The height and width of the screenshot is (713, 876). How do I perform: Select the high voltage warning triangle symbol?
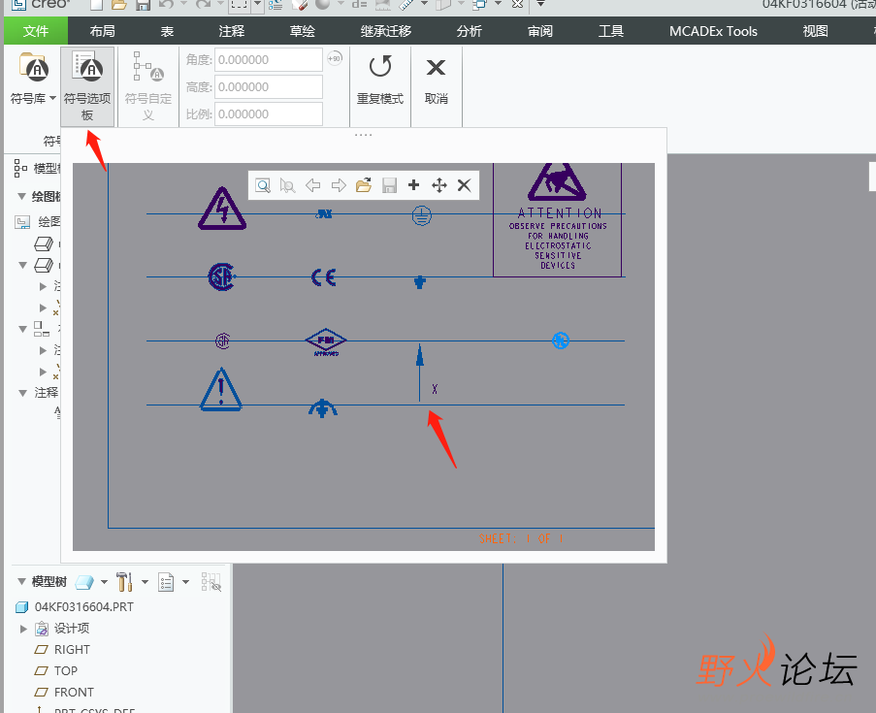click(222, 209)
